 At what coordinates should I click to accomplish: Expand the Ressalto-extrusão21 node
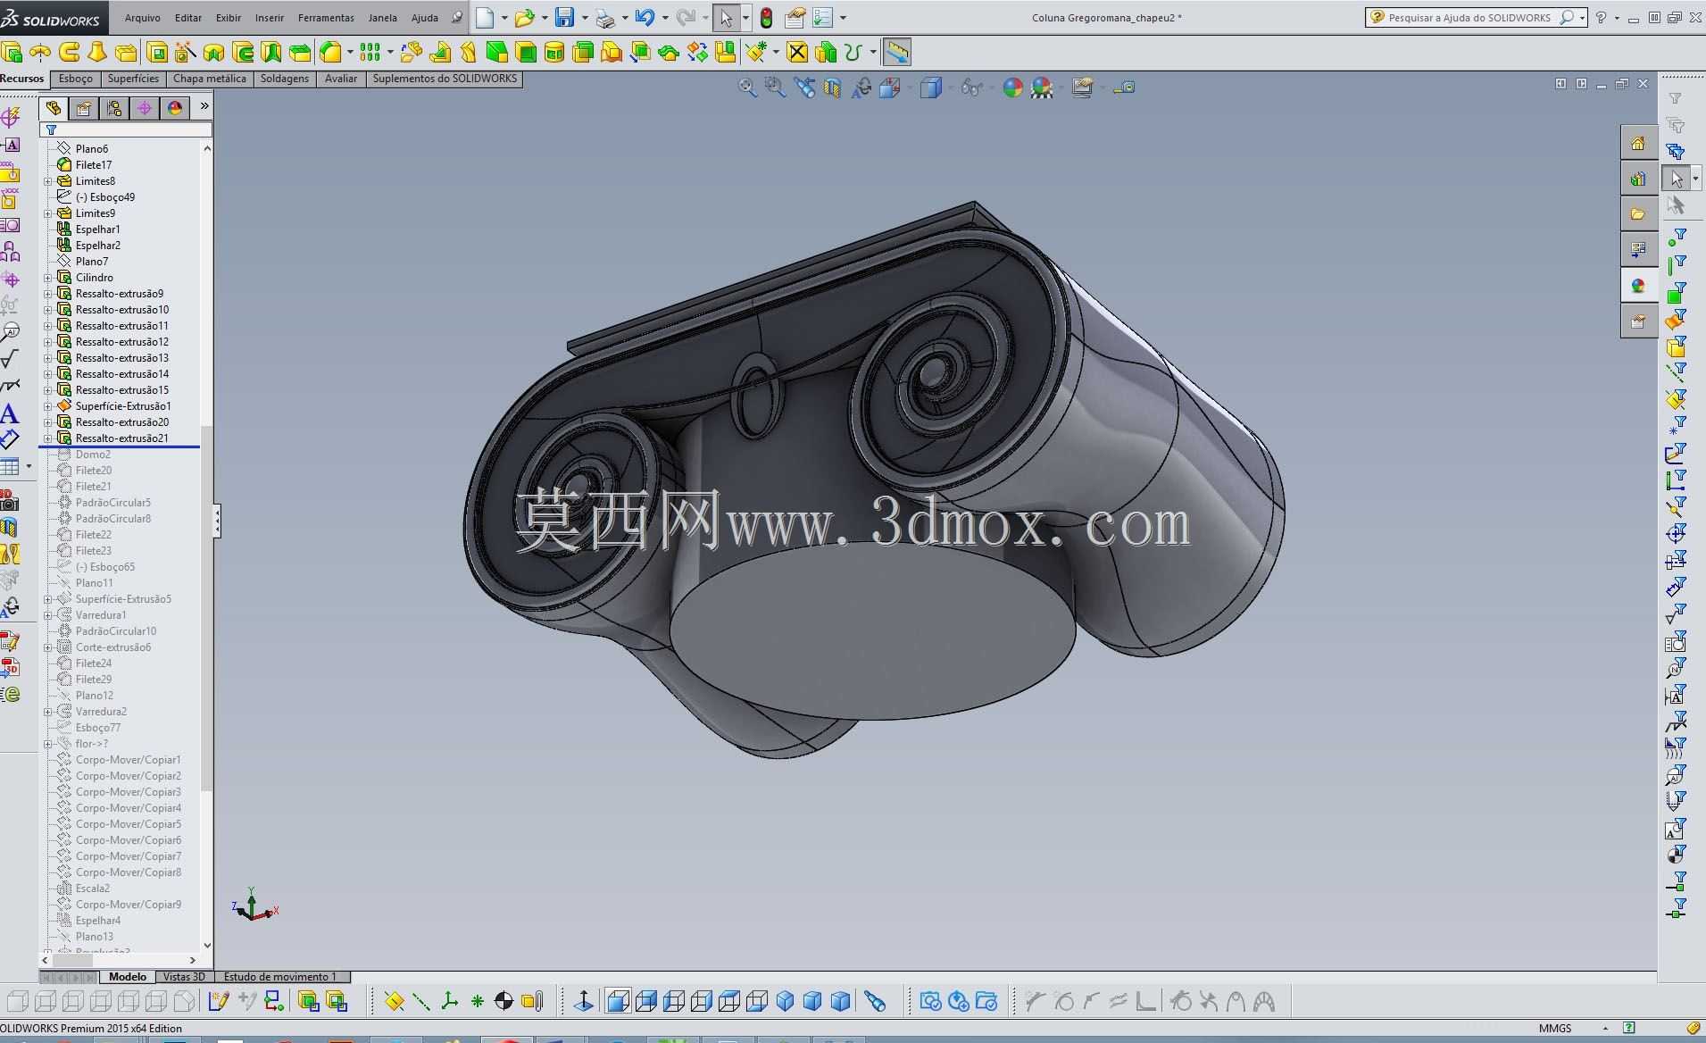48,438
